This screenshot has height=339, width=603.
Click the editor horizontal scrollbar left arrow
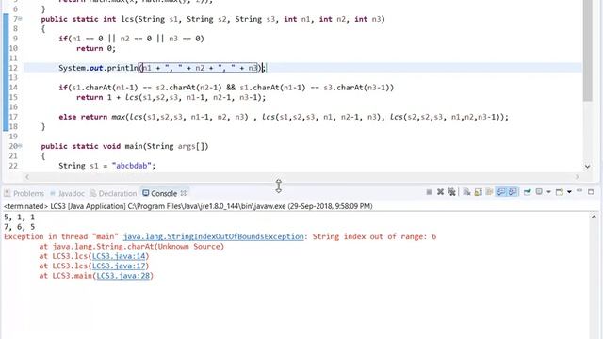tap(27, 177)
